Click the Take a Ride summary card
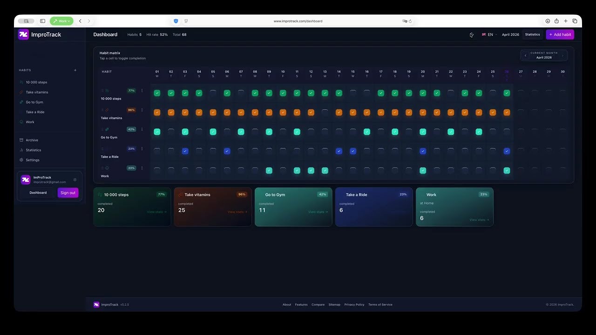596x335 pixels. 374,207
